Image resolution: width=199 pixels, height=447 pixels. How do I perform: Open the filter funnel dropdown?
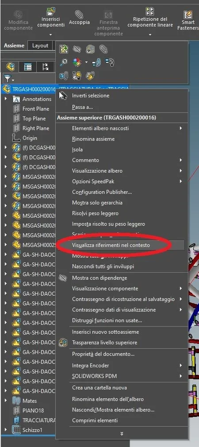[8, 78]
